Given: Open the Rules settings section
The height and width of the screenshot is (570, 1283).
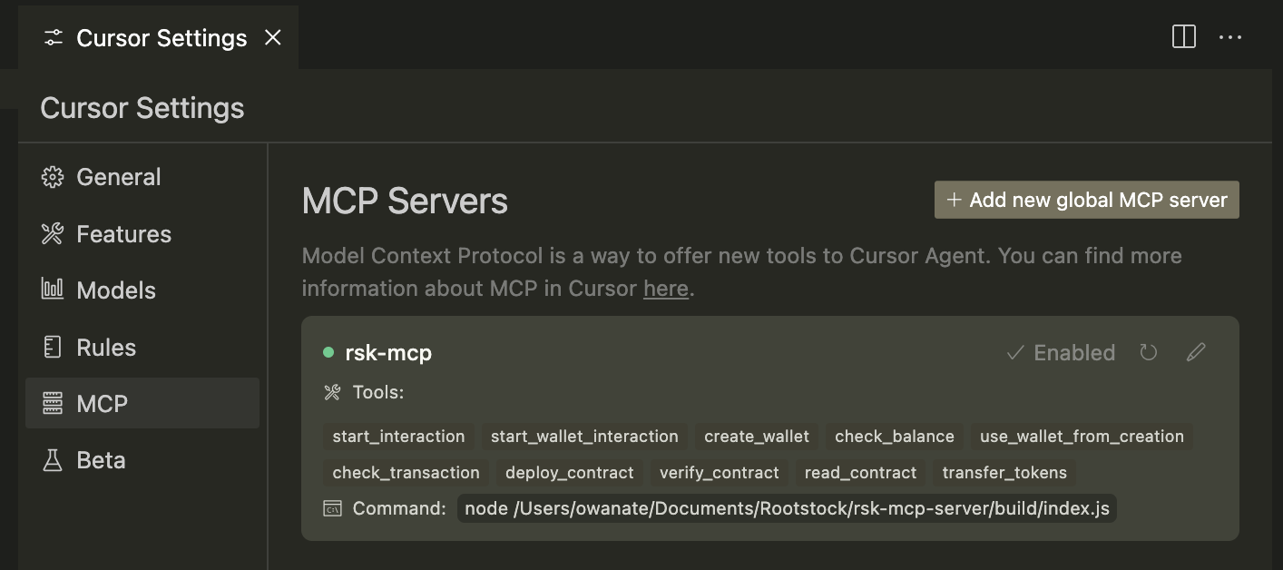Looking at the screenshot, I should 105,348.
